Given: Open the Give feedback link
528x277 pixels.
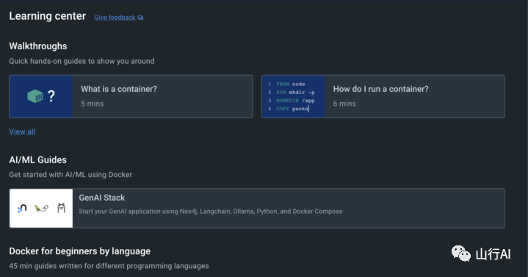Looking at the screenshot, I should [115, 18].
